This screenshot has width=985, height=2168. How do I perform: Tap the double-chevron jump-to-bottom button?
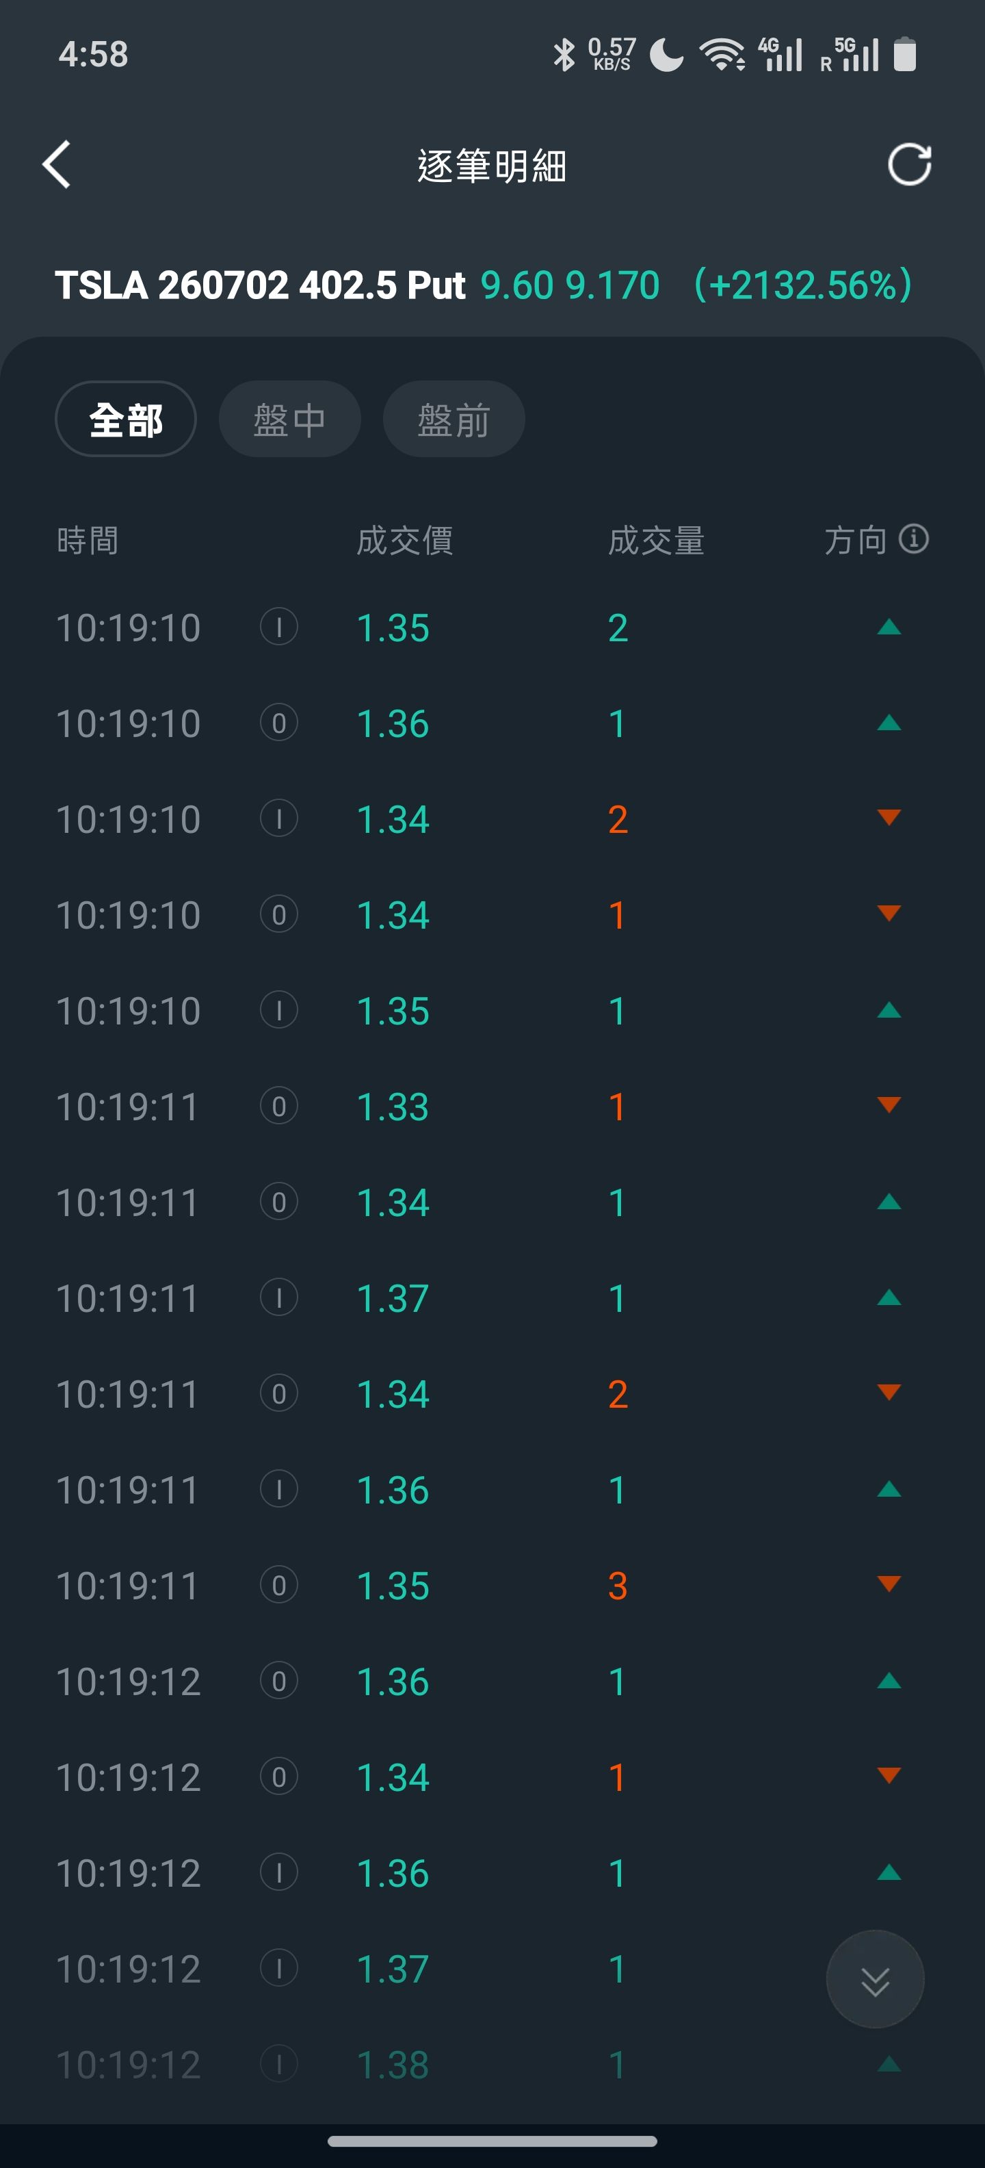click(875, 1980)
